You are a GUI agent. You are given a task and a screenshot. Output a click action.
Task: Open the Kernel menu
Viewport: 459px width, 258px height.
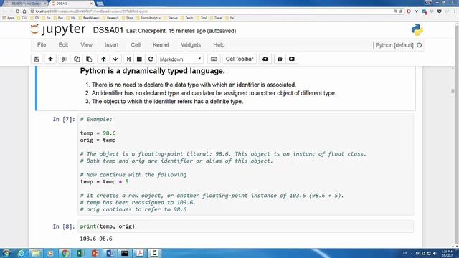161,45
